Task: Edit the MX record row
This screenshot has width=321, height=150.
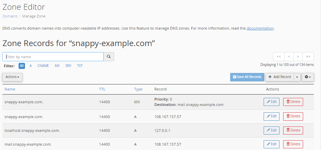Action: (x=271, y=102)
